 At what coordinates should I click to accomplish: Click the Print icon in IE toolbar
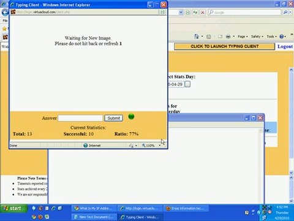tap(228, 37)
